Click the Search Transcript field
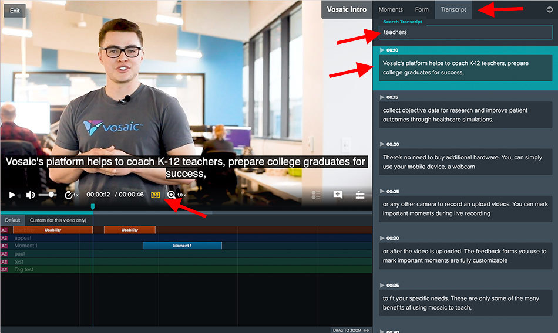 point(465,32)
